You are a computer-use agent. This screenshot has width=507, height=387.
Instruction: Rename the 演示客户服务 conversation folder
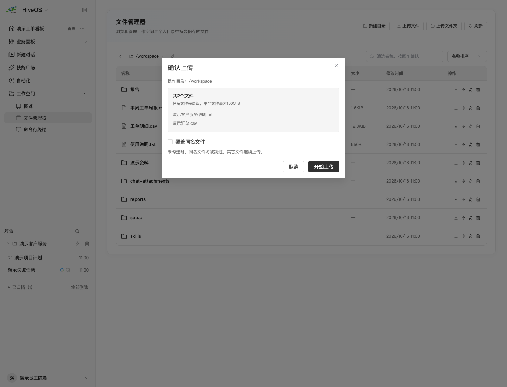click(x=78, y=244)
